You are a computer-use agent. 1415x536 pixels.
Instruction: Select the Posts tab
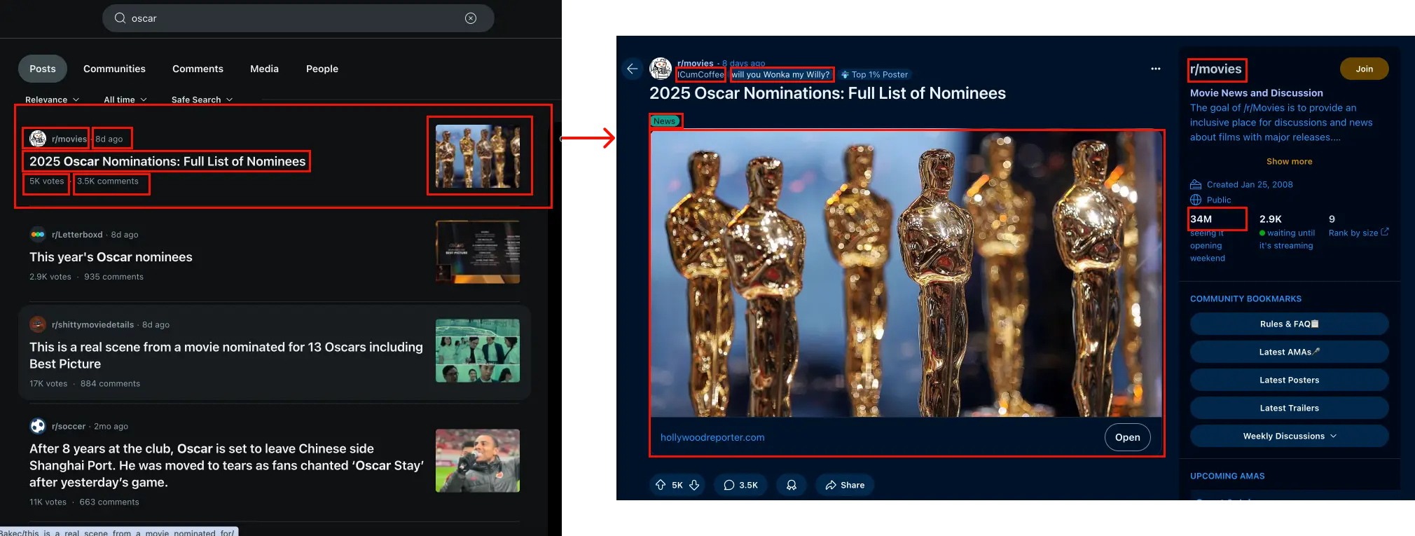(43, 69)
